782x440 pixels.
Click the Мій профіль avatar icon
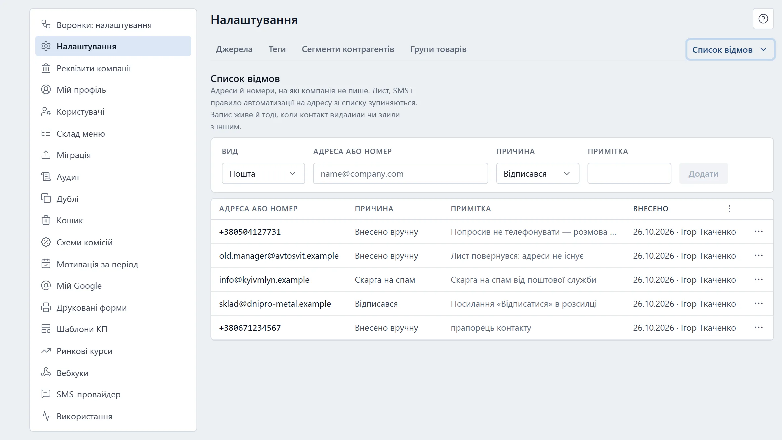click(x=46, y=89)
